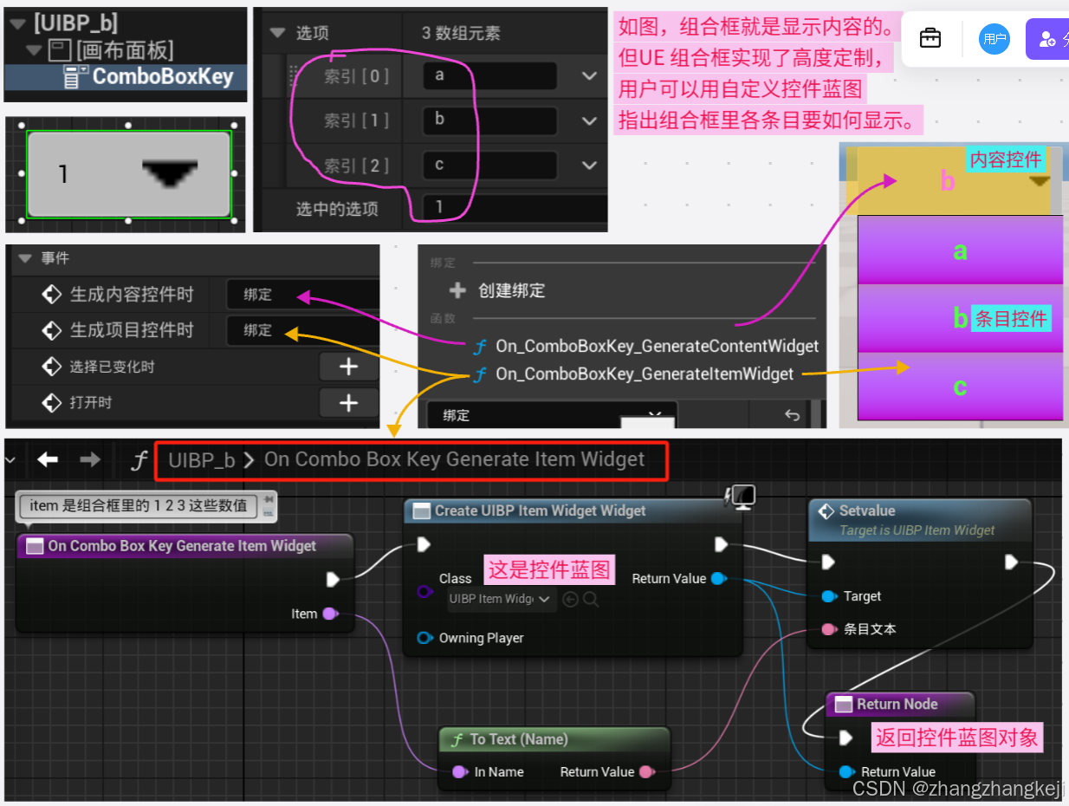Open the chevron menu for 索引 [1]

click(590, 120)
